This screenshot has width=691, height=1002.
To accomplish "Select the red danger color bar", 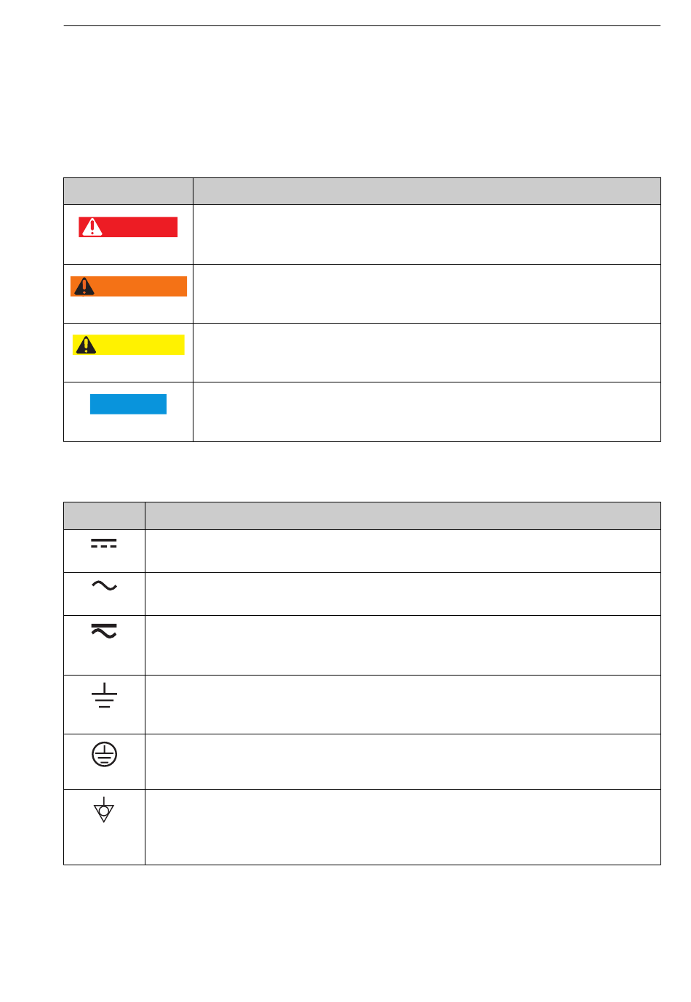I will pyautogui.click(x=128, y=227).
